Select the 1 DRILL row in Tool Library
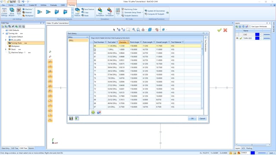This screenshot has width=276, height=155. pos(147,50)
